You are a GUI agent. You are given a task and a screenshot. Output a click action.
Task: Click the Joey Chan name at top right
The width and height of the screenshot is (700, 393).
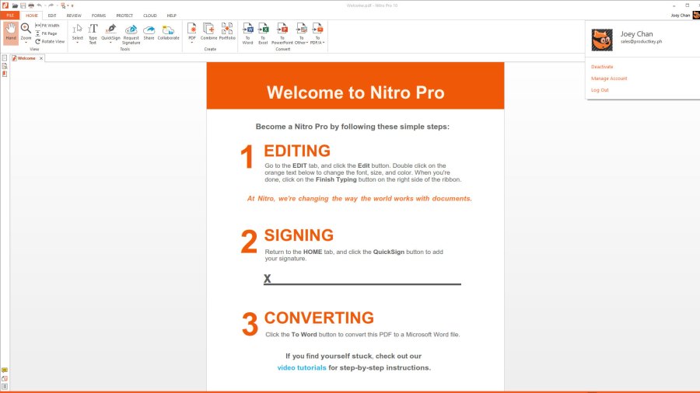point(680,16)
